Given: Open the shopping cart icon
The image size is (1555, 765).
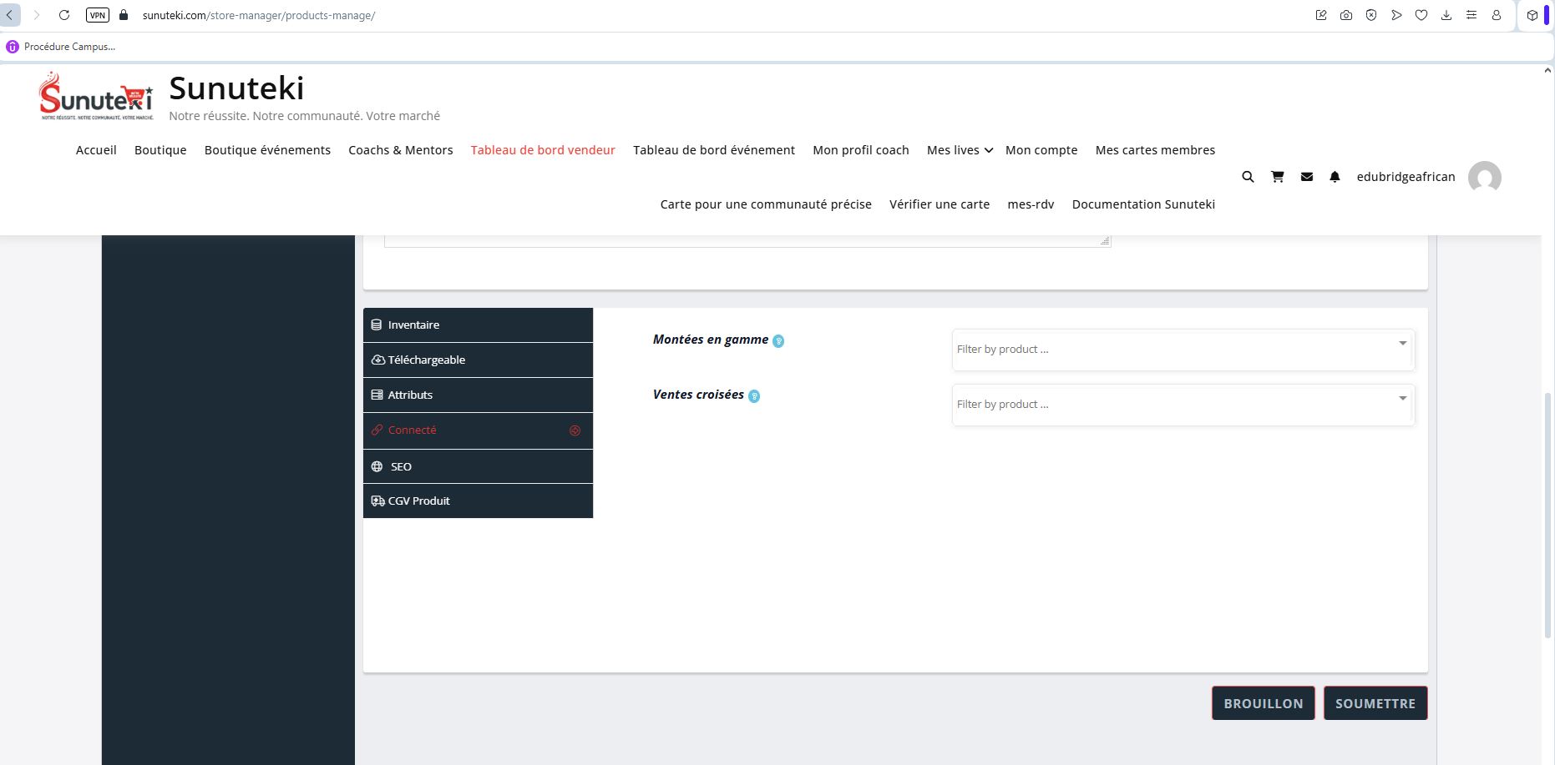Looking at the screenshot, I should pyautogui.click(x=1277, y=177).
